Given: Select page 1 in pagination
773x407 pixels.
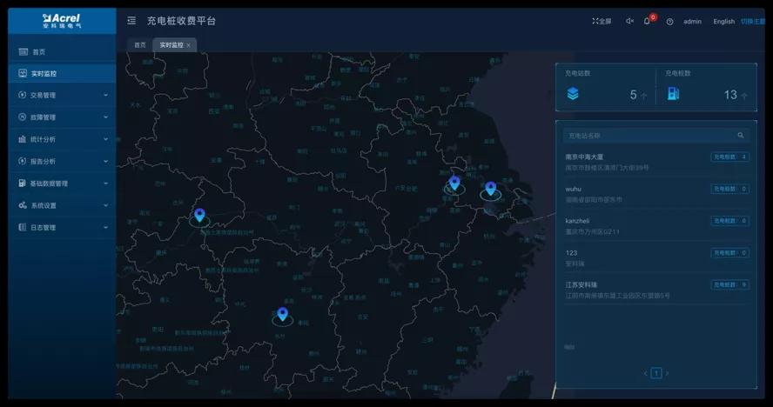Looking at the screenshot, I should (656, 373).
